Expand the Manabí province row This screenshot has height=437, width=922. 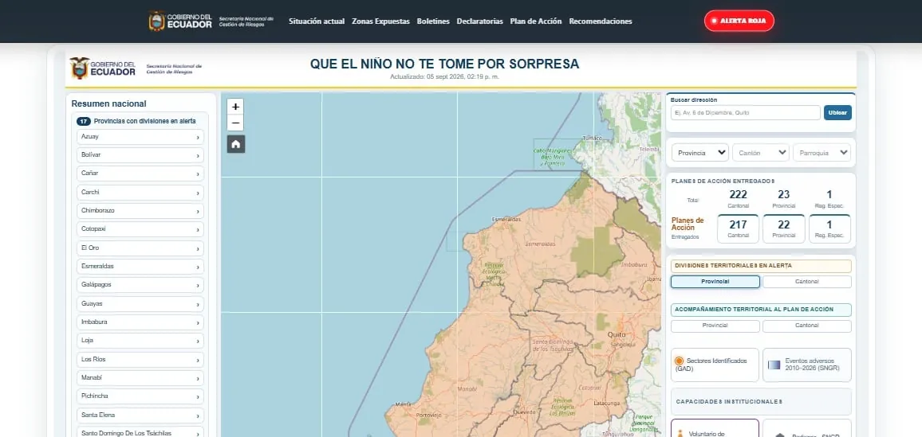(140, 378)
